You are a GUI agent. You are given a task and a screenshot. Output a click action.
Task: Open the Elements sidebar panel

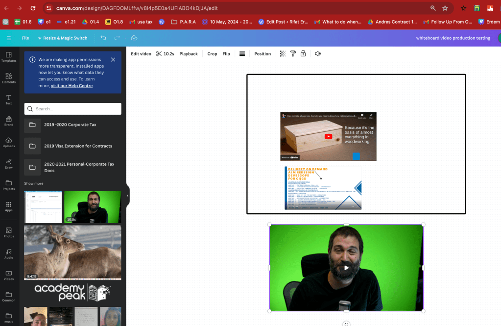(x=9, y=78)
